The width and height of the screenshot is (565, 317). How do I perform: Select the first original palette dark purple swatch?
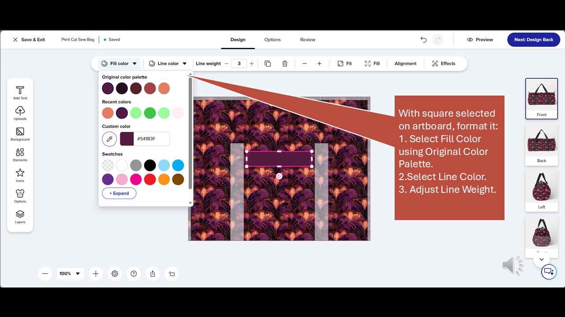click(108, 88)
